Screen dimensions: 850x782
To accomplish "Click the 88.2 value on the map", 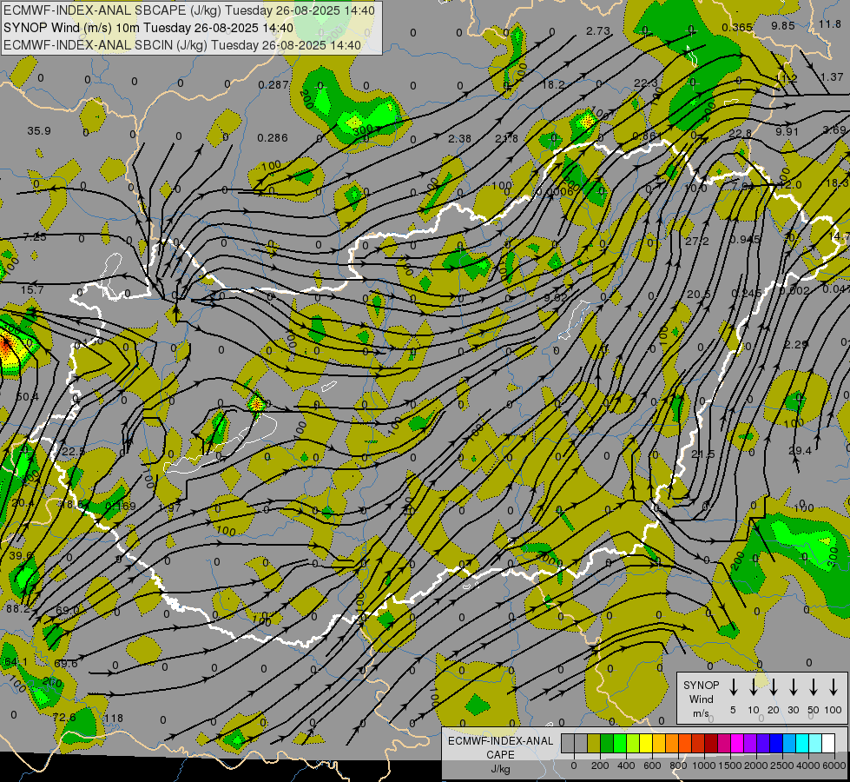I will (18, 609).
